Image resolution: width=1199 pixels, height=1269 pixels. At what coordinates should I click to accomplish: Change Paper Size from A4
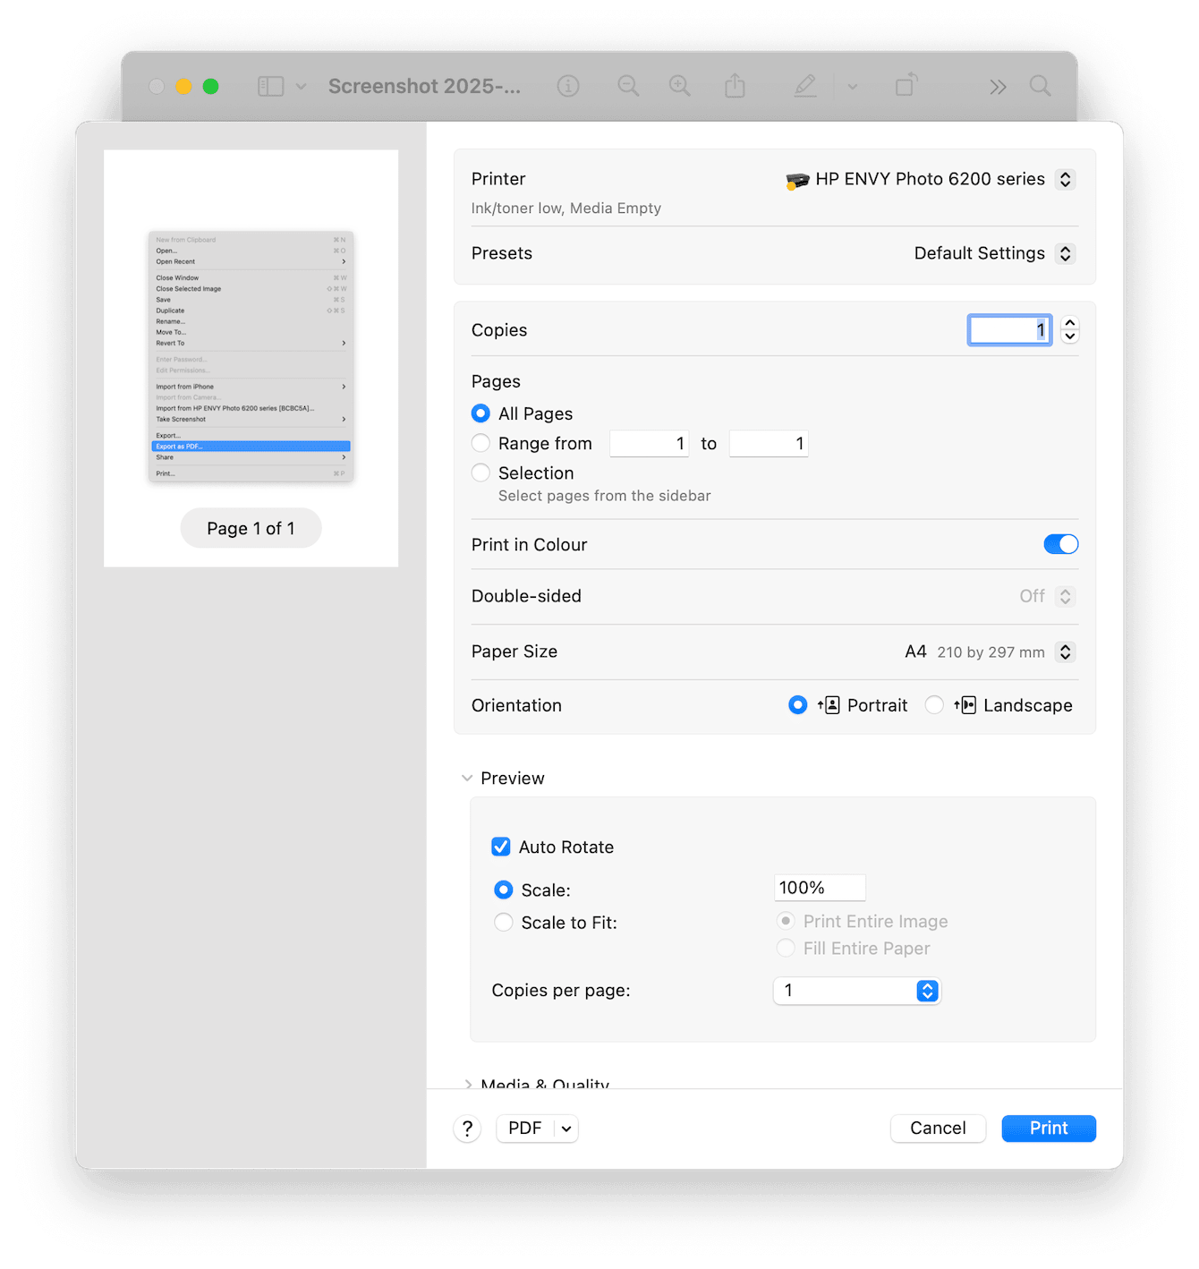[x=1065, y=652]
